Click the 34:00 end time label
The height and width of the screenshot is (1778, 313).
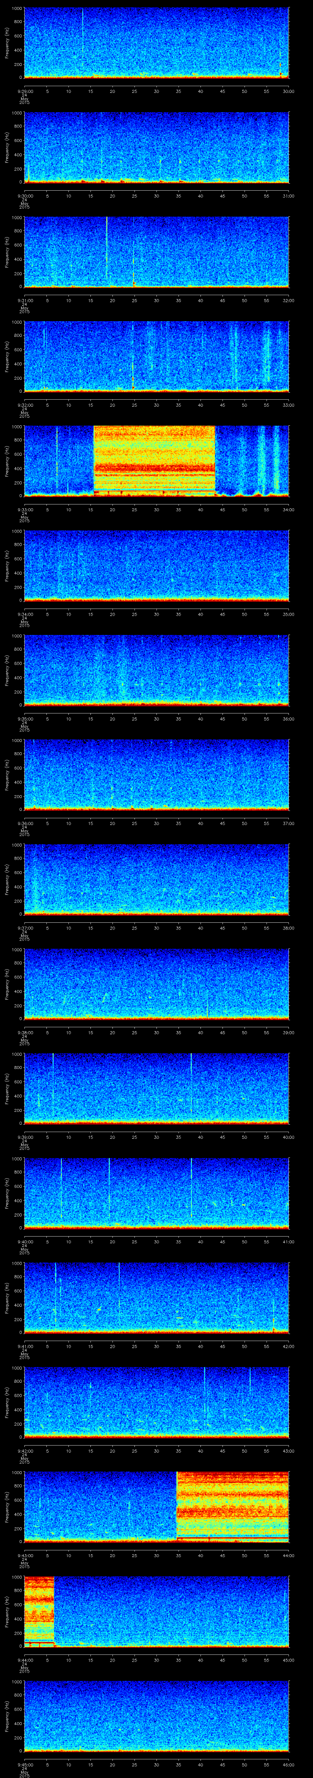[x=288, y=509]
